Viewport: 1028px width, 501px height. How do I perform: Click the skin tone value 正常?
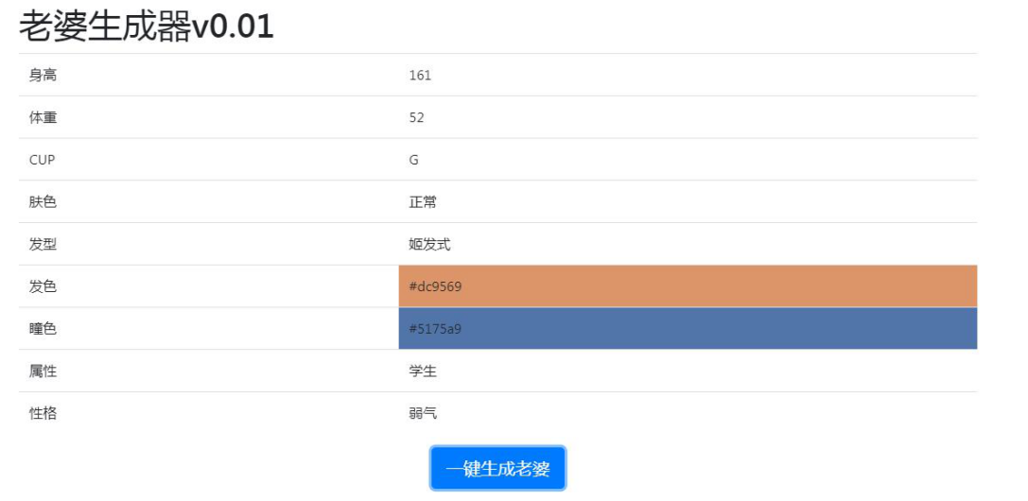(x=423, y=202)
